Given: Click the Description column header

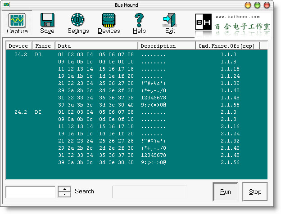Looking at the screenshot, I should click(167, 46).
